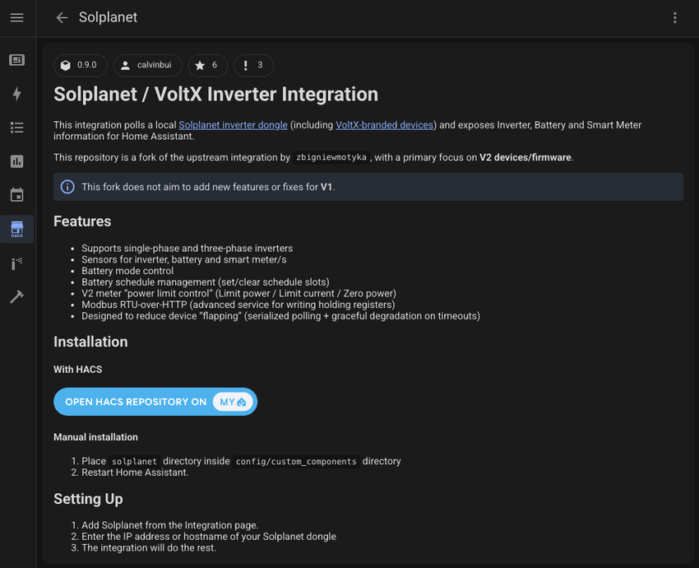Open the hamburger sidebar menu

(17, 17)
